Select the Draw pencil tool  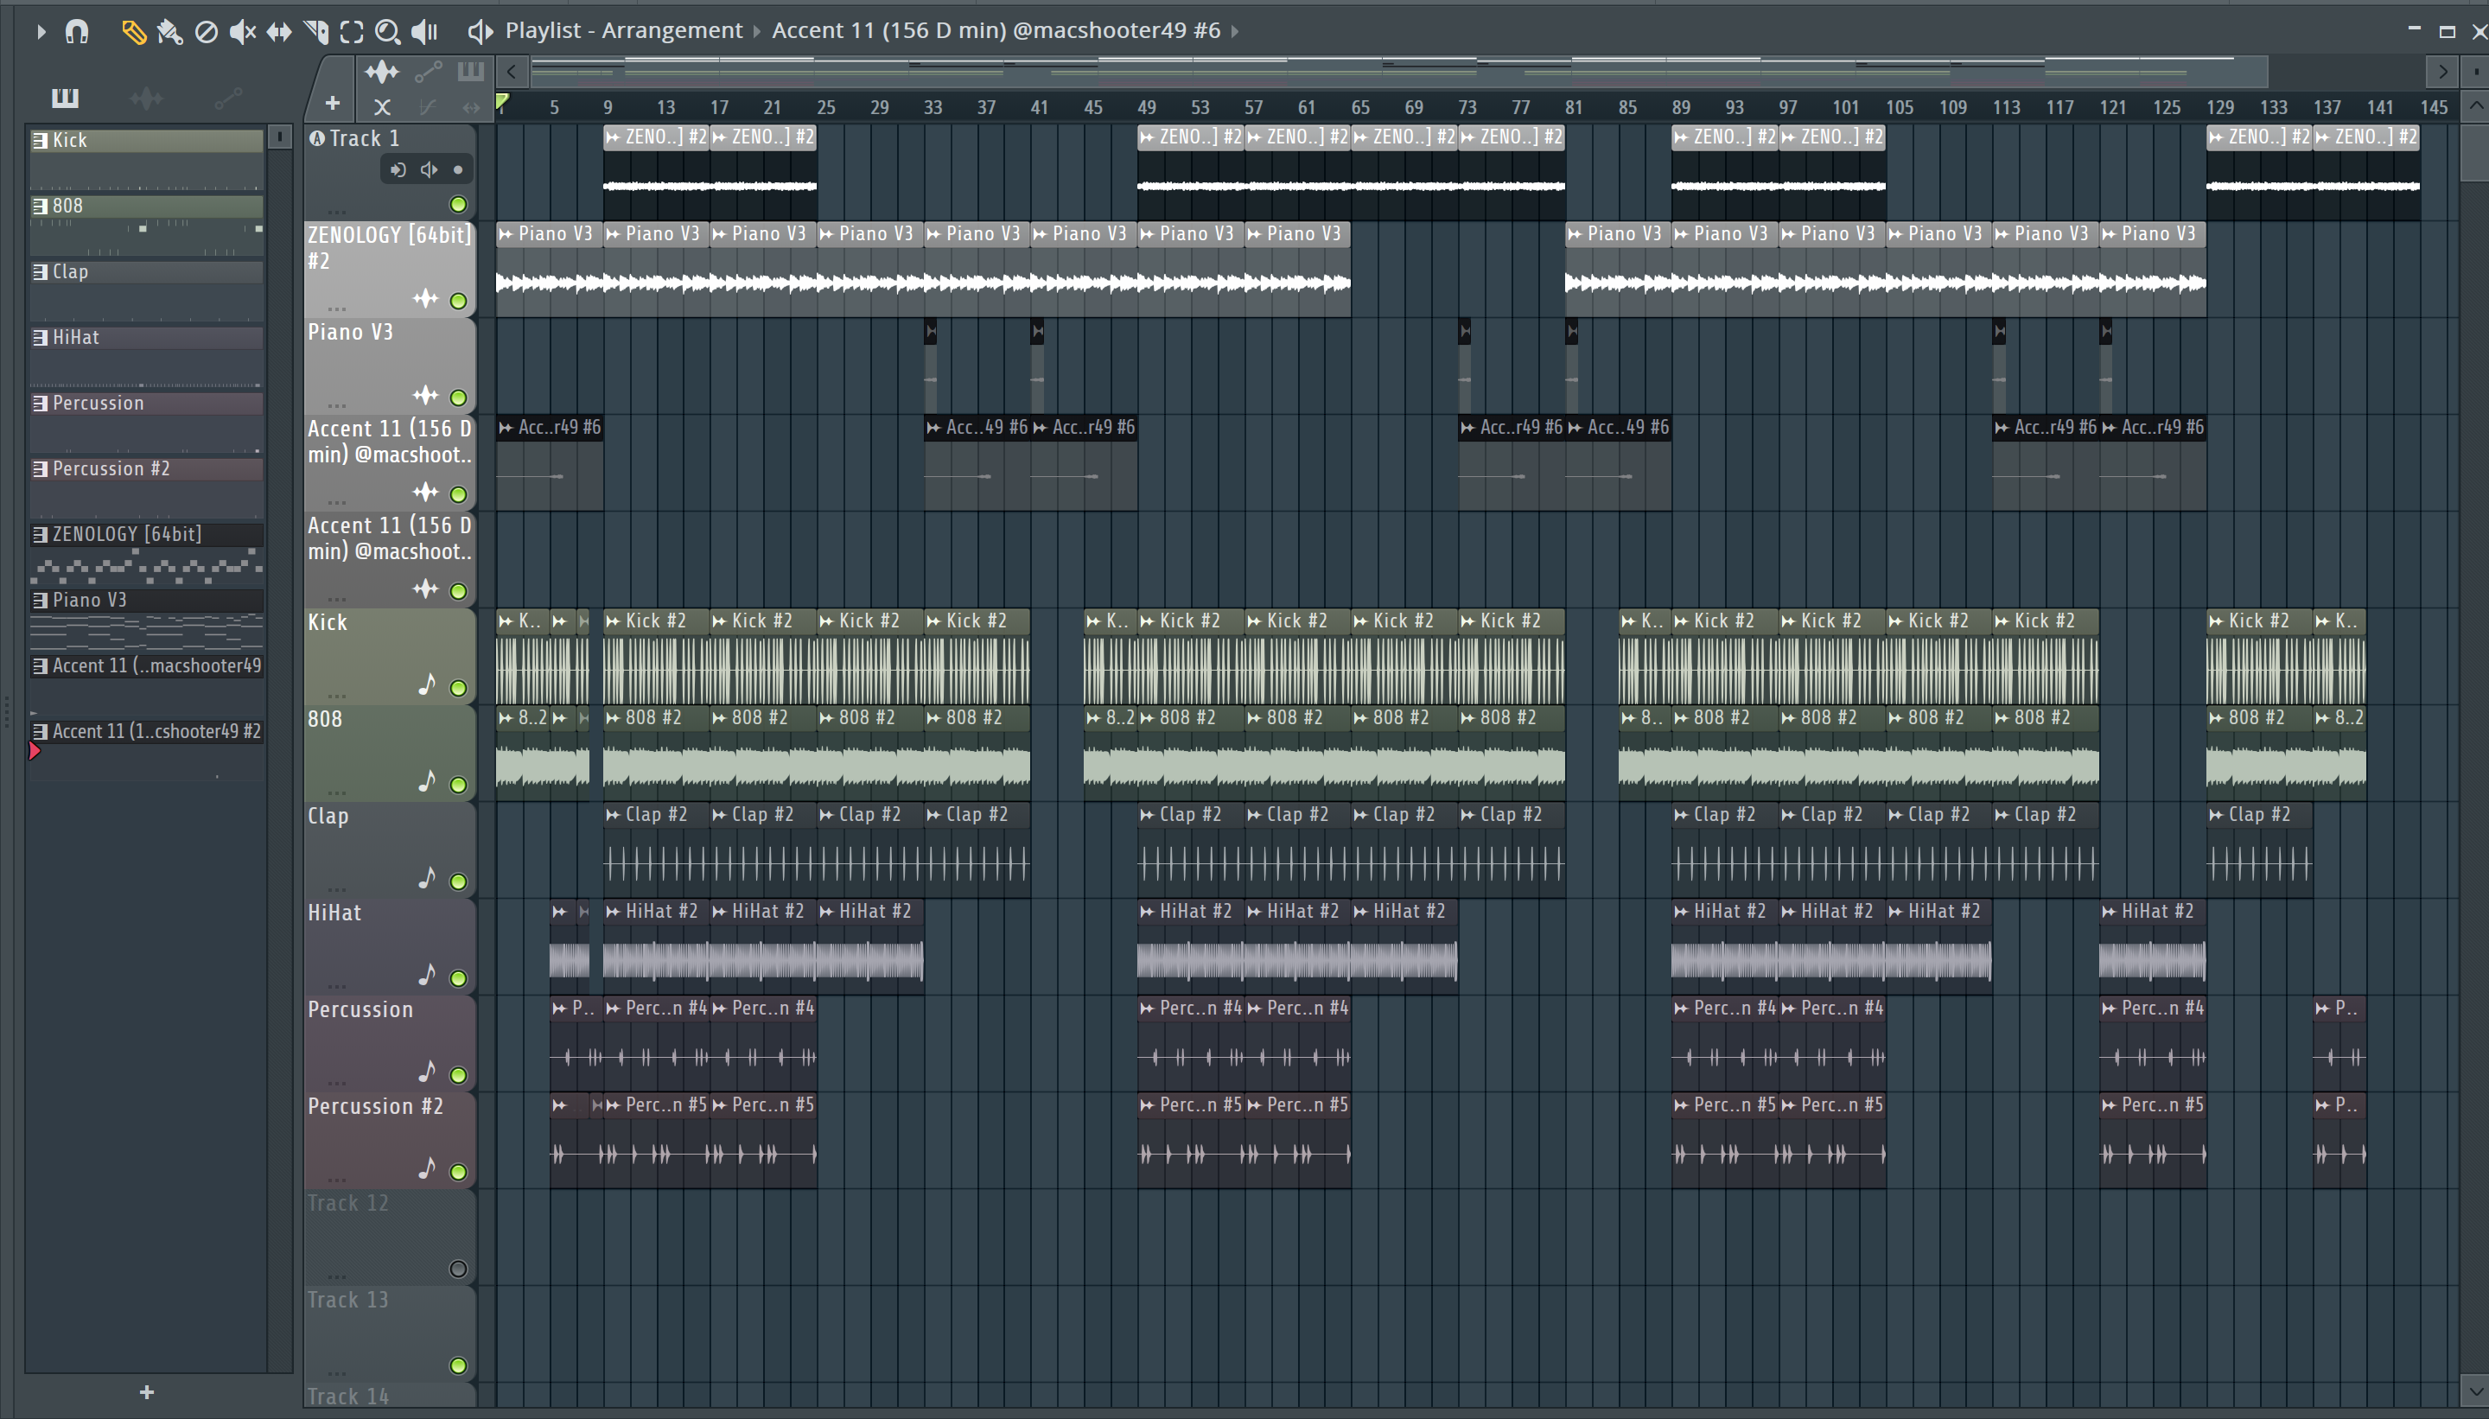pos(132,32)
